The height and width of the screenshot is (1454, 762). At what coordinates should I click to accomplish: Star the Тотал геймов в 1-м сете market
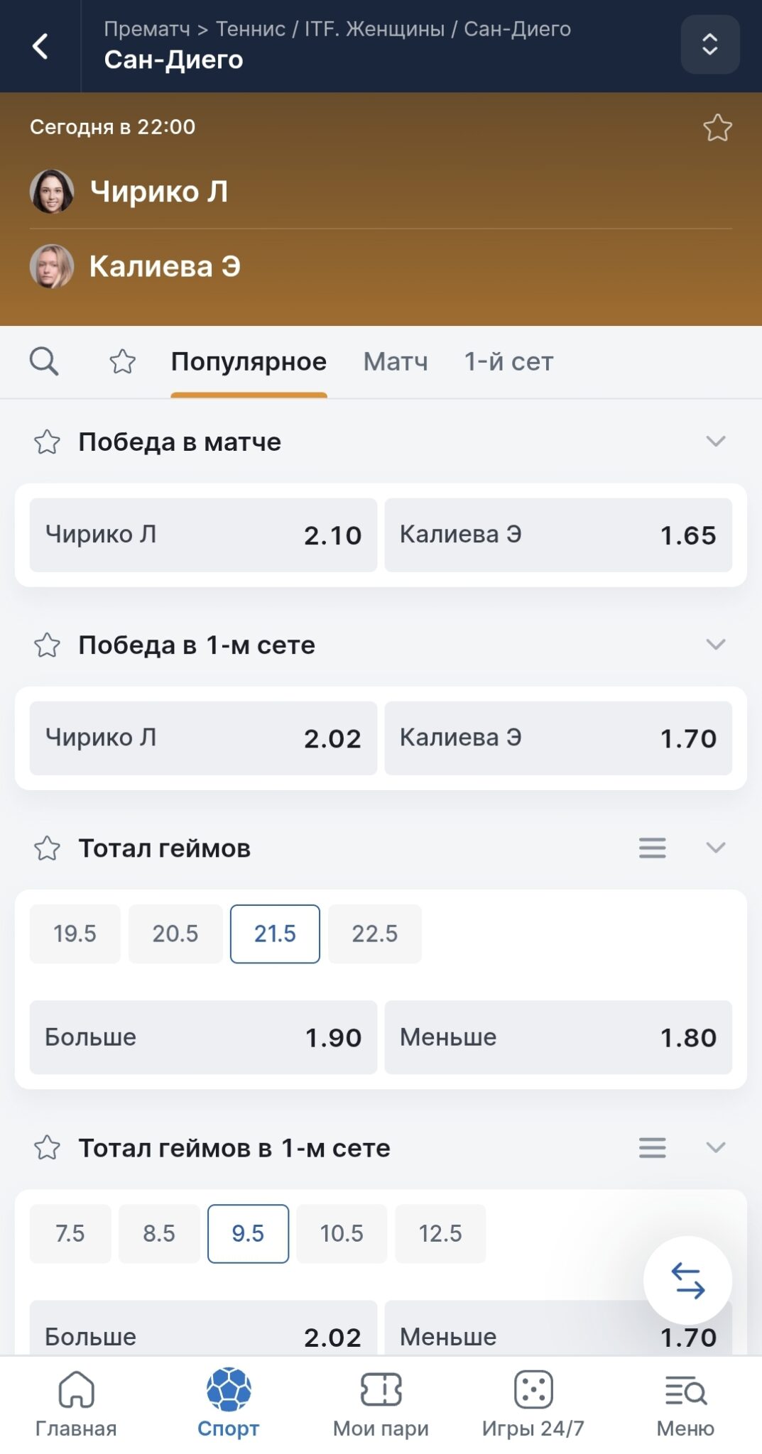(x=48, y=1147)
